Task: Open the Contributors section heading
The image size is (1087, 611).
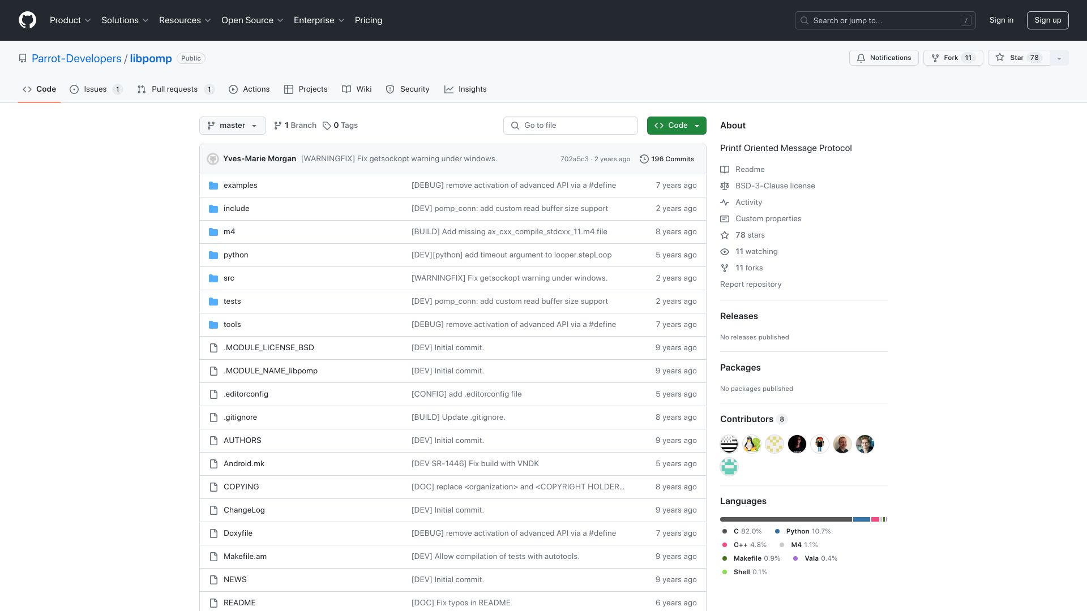Action: coord(747,419)
